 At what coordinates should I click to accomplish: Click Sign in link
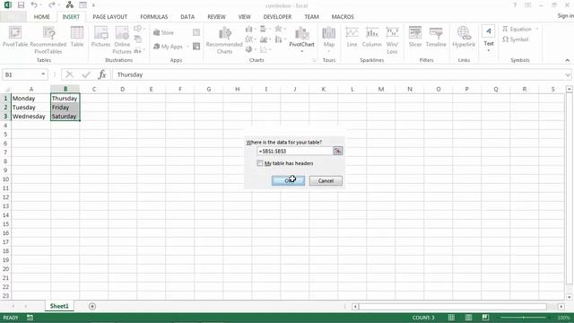tap(566, 16)
